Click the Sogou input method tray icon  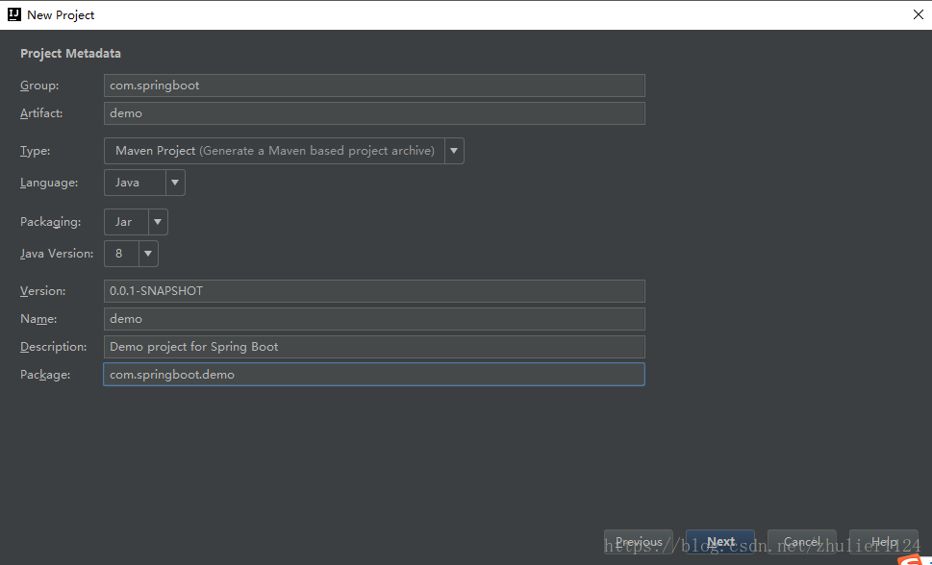pyautogui.click(x=910, y=559)
